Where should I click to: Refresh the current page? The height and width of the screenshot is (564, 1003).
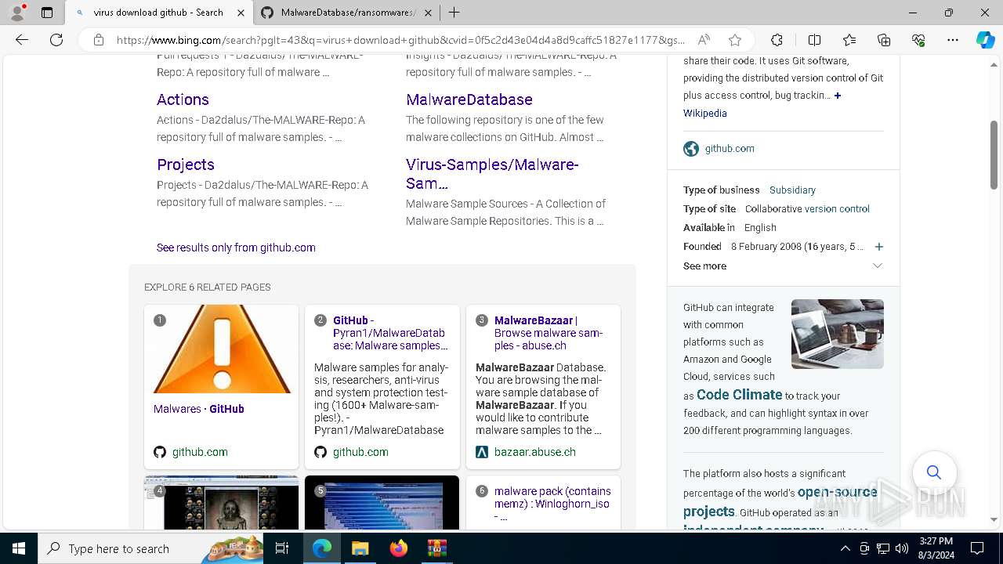click(x=56, y=40)
